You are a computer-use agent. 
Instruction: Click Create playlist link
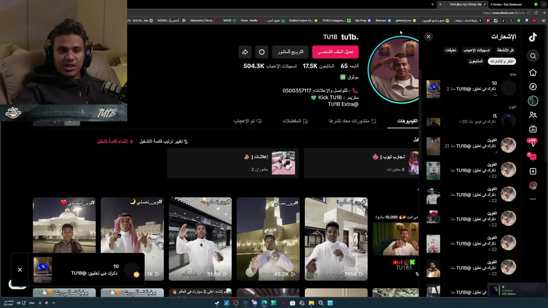click(115, 141)
